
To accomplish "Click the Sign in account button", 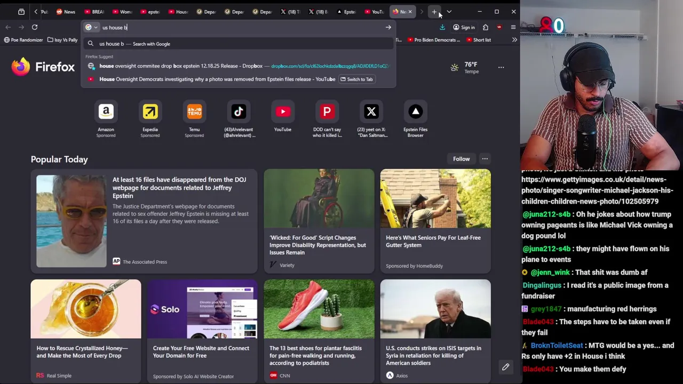I will click(464, 27).
